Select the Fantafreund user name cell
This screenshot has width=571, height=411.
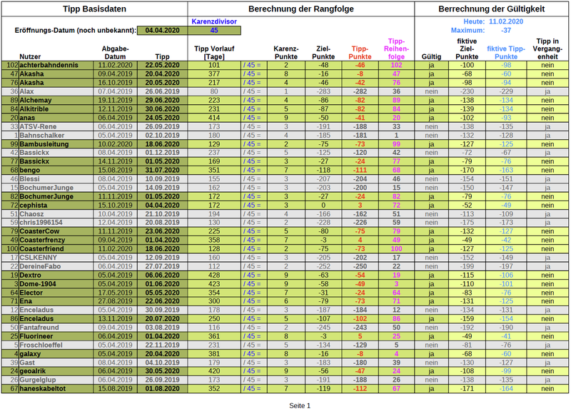coord(56,328)
